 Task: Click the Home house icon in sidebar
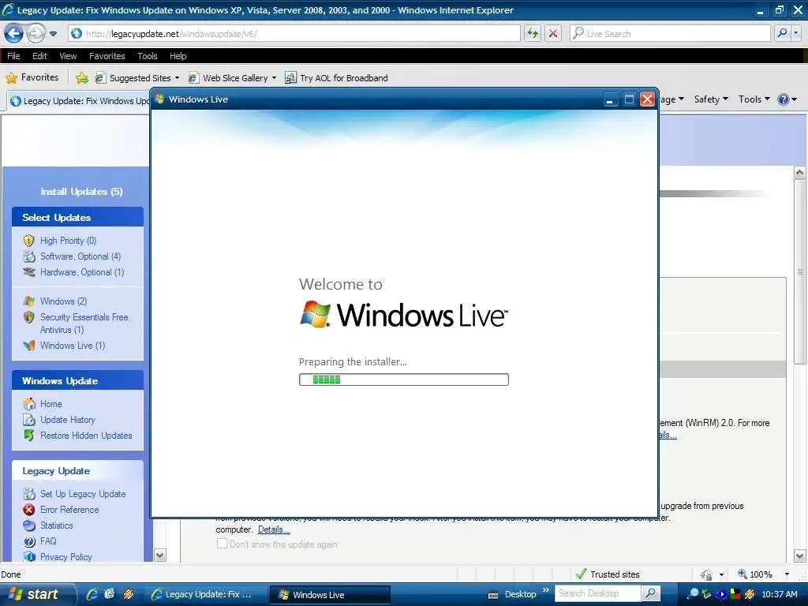tap(29, 403)
